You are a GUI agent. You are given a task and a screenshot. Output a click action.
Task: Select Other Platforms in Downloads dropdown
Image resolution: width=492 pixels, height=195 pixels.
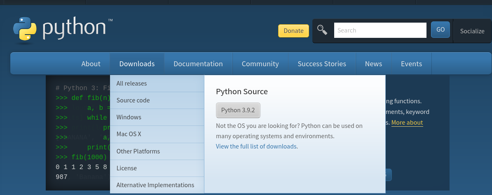tap(157, 151)
